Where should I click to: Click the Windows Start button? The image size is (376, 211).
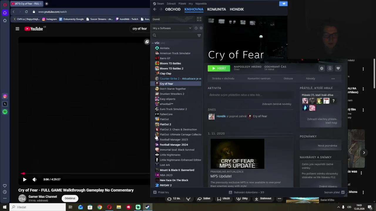click(x=4, y=207)
